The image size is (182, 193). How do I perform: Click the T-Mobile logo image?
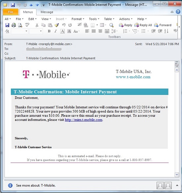click(x=46, y=74)
